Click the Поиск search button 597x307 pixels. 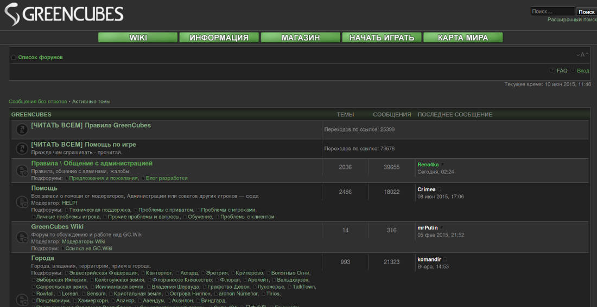point(587,12)
